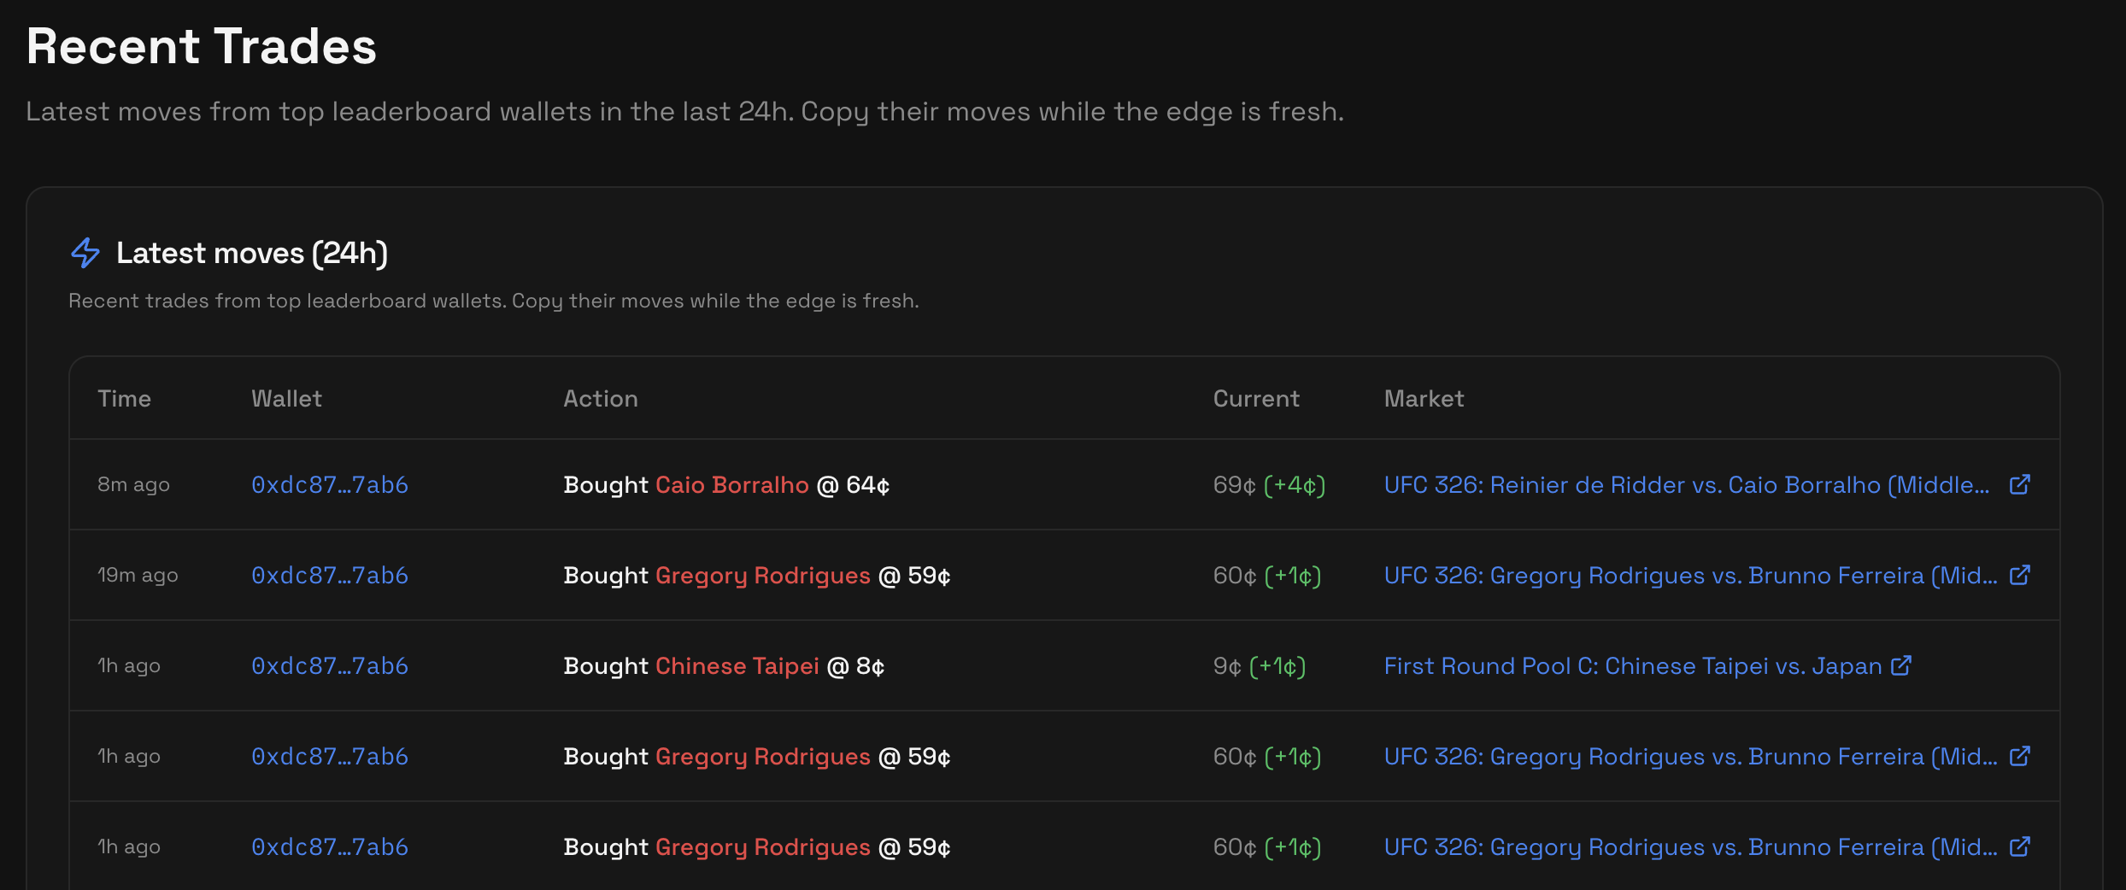Click the red Caio Borralho outcome name
This screenshot has height=890, width=2126.
[x=731, y=484]
